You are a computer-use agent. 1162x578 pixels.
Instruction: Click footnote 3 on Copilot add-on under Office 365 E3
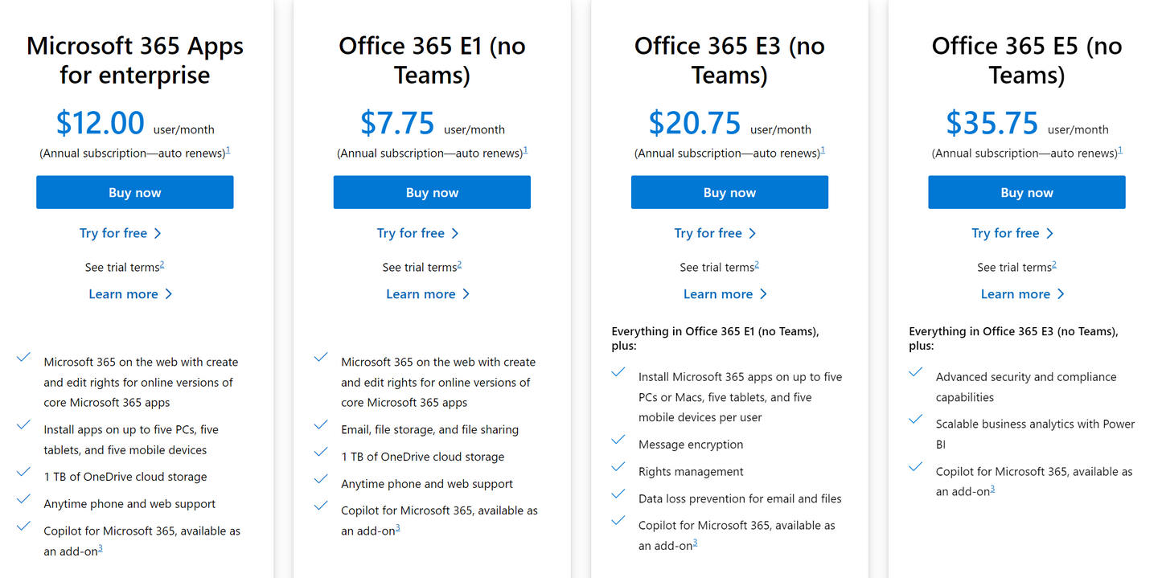point(695,540)
